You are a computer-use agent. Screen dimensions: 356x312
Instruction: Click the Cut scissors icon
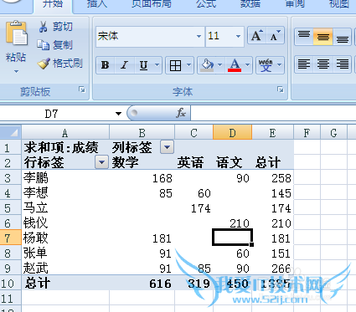click(43, 27)
